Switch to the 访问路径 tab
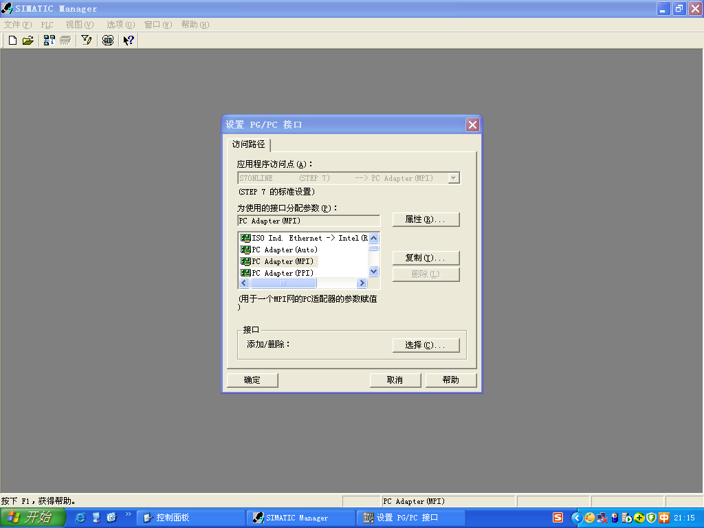 (248, 144)
